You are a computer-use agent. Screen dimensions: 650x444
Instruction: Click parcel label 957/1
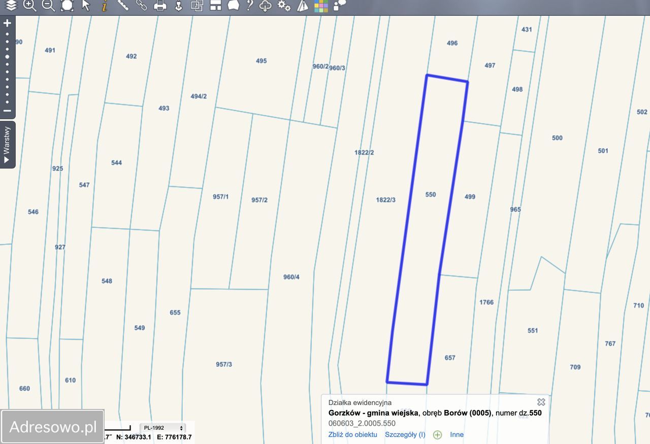220,196
